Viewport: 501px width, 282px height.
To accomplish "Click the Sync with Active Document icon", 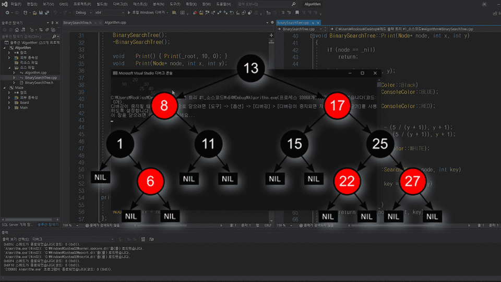I will point(41,30).
